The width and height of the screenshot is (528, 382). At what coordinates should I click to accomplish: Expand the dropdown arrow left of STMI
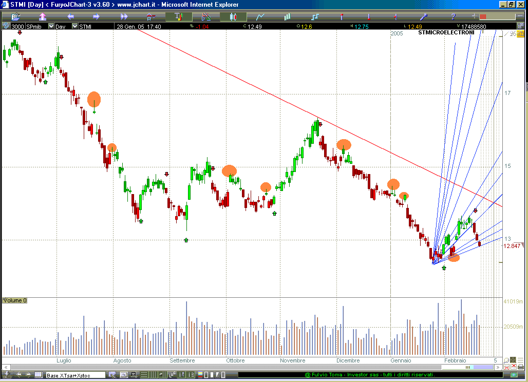click(74, 26)
